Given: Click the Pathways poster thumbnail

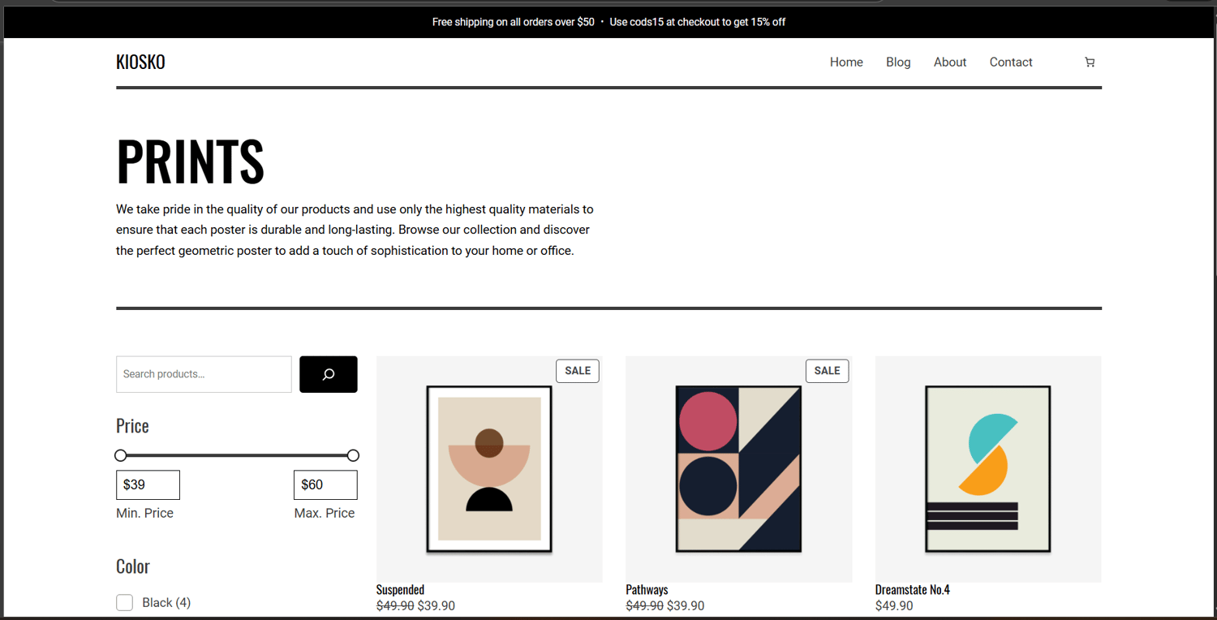Looking at the screenshot, I should [x=738, y=469].
